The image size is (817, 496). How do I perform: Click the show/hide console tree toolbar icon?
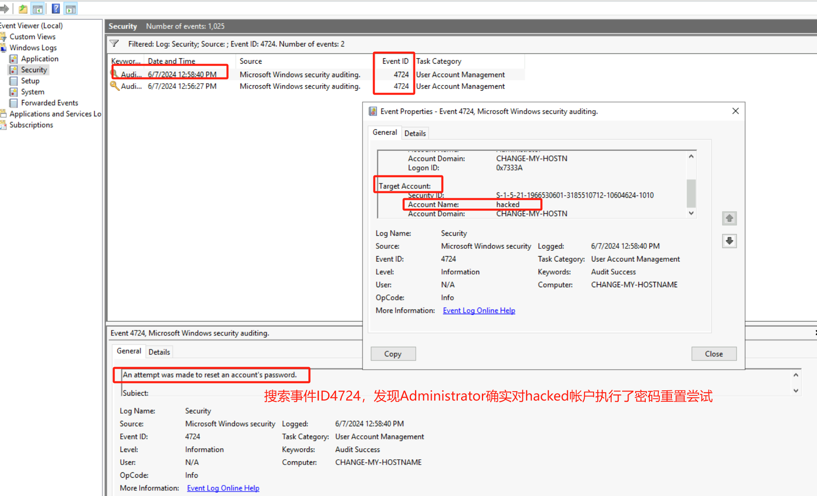(38, 9)
